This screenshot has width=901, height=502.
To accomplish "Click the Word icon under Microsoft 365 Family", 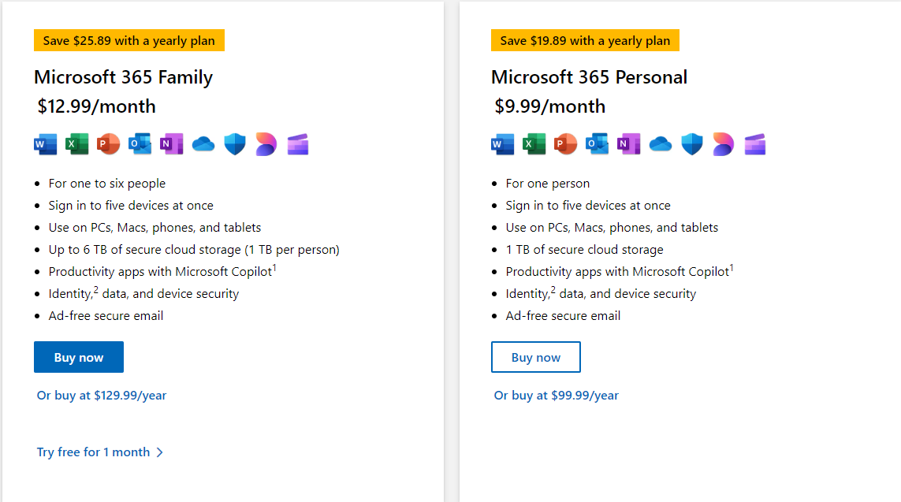I will 46,144.
